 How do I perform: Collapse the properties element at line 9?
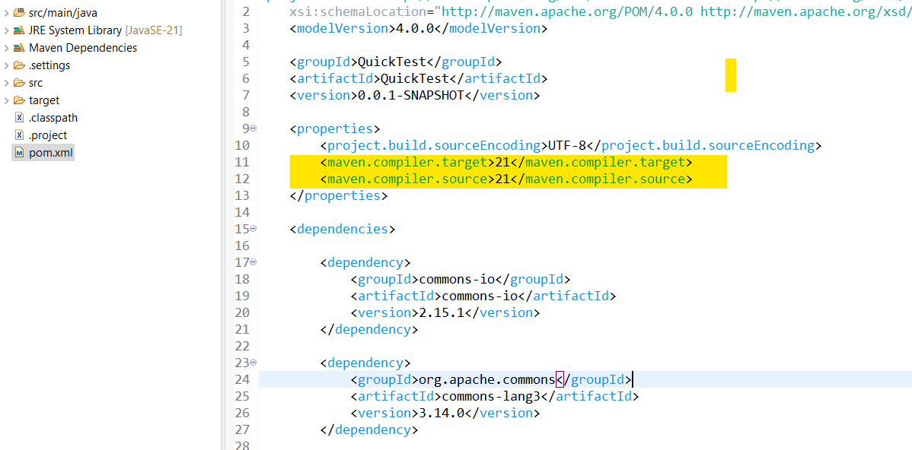[x=254, y=128]
